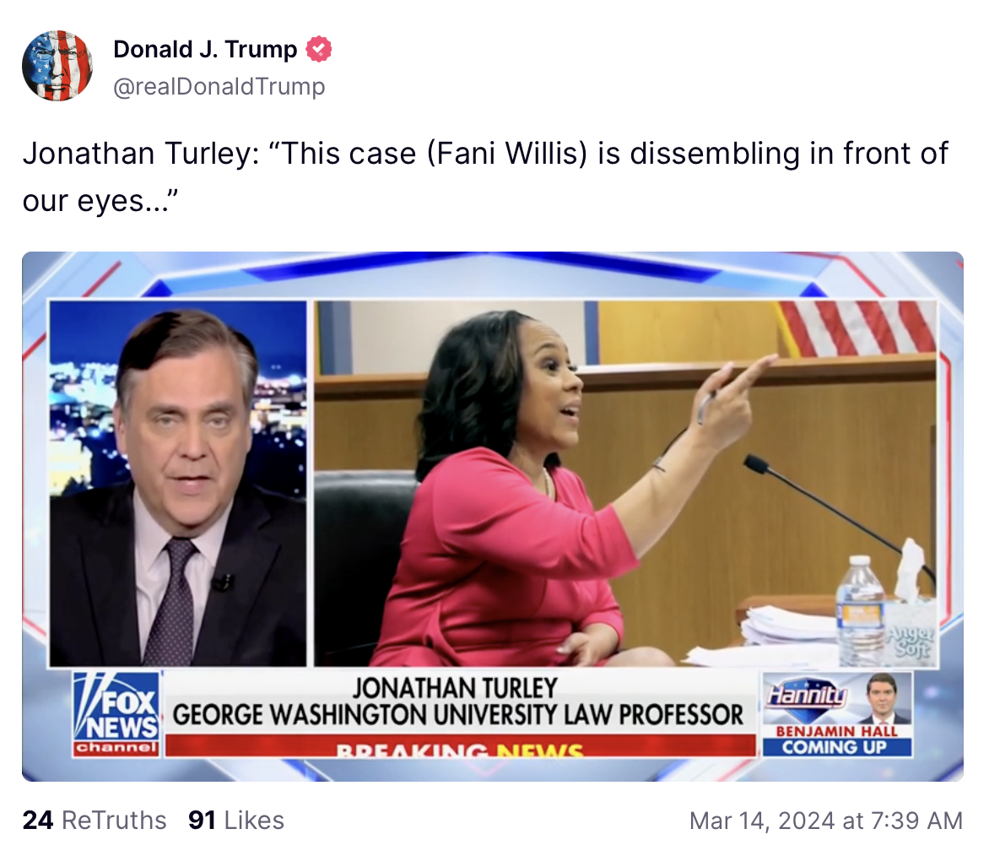Select the Benjamin Hall Coming Up thumbnail
This screenshot has width=989, height=856.
pyautogui.click(x=837, y=713)
